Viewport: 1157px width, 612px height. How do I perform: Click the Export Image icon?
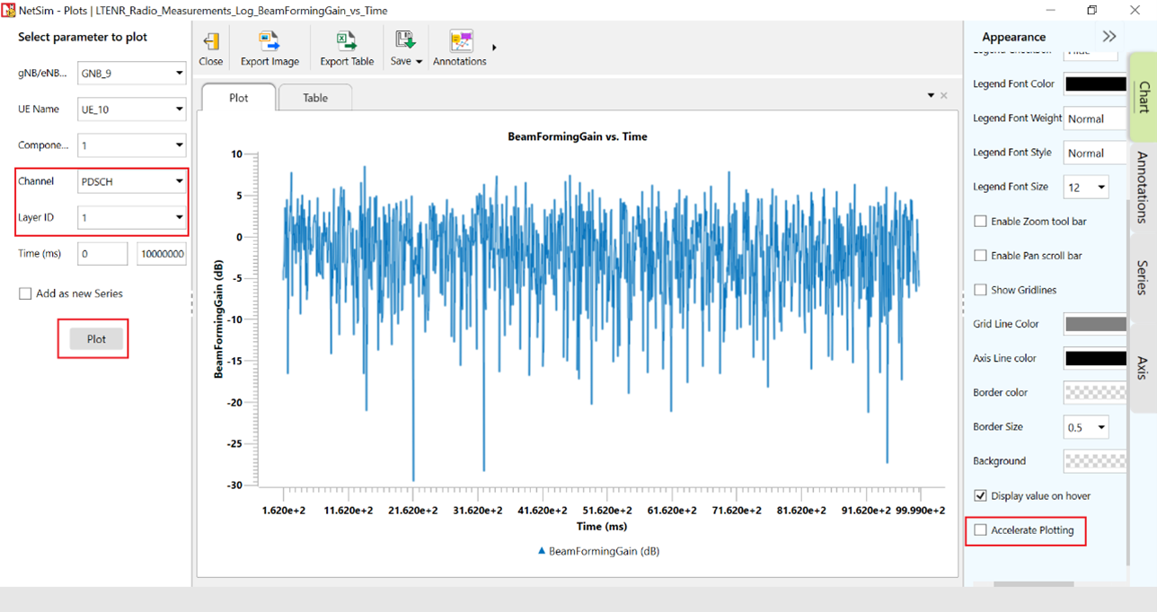pyautogui.click(x=269, y=48)
